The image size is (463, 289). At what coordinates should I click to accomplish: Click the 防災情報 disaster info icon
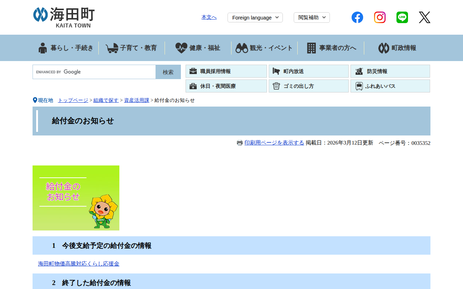(359, 71)
